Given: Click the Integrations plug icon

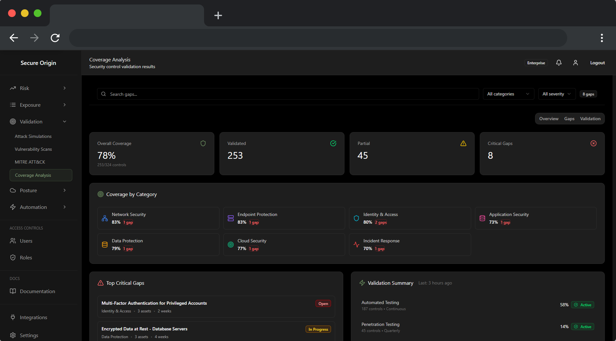Looking at the screenshot, I should [x=13, y=317].
